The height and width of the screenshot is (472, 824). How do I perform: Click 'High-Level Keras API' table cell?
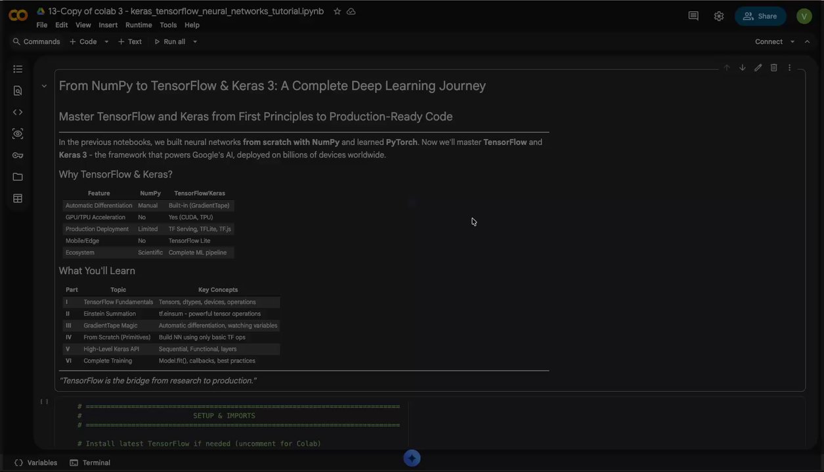point(112,349)
